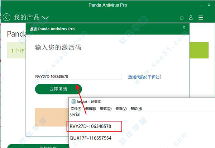Click the key.txt Notepad title icon
Image resolution: width=215 pixels, height=148 pixels.
point(73,102)
